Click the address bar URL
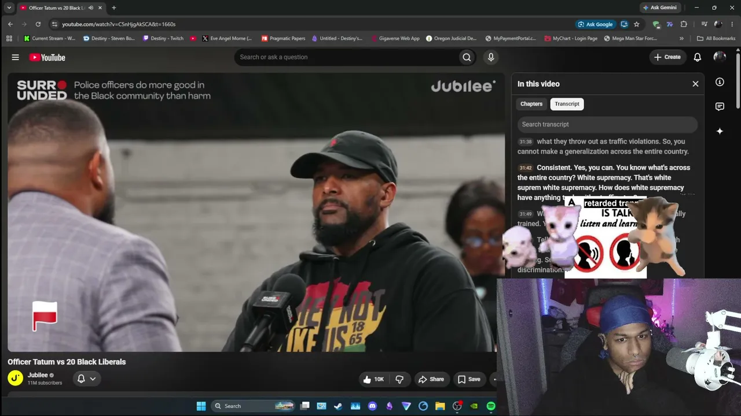 coord(119,24)
